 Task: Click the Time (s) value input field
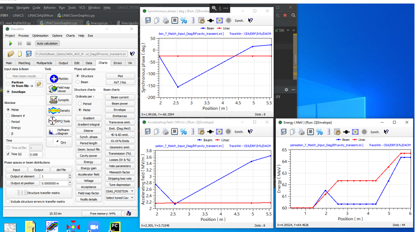click(x=36, y=154)
